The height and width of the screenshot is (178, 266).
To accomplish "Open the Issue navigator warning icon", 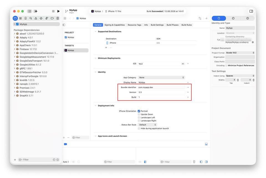I will 36,18.
